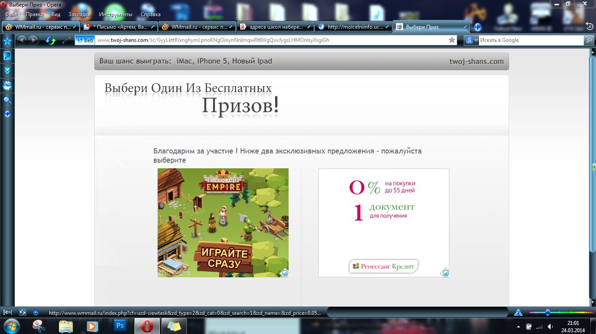The width and height of the screenshot is (596, 334).
Task: Switch to the first WMmail.ru tab
Action: (41, 27)
